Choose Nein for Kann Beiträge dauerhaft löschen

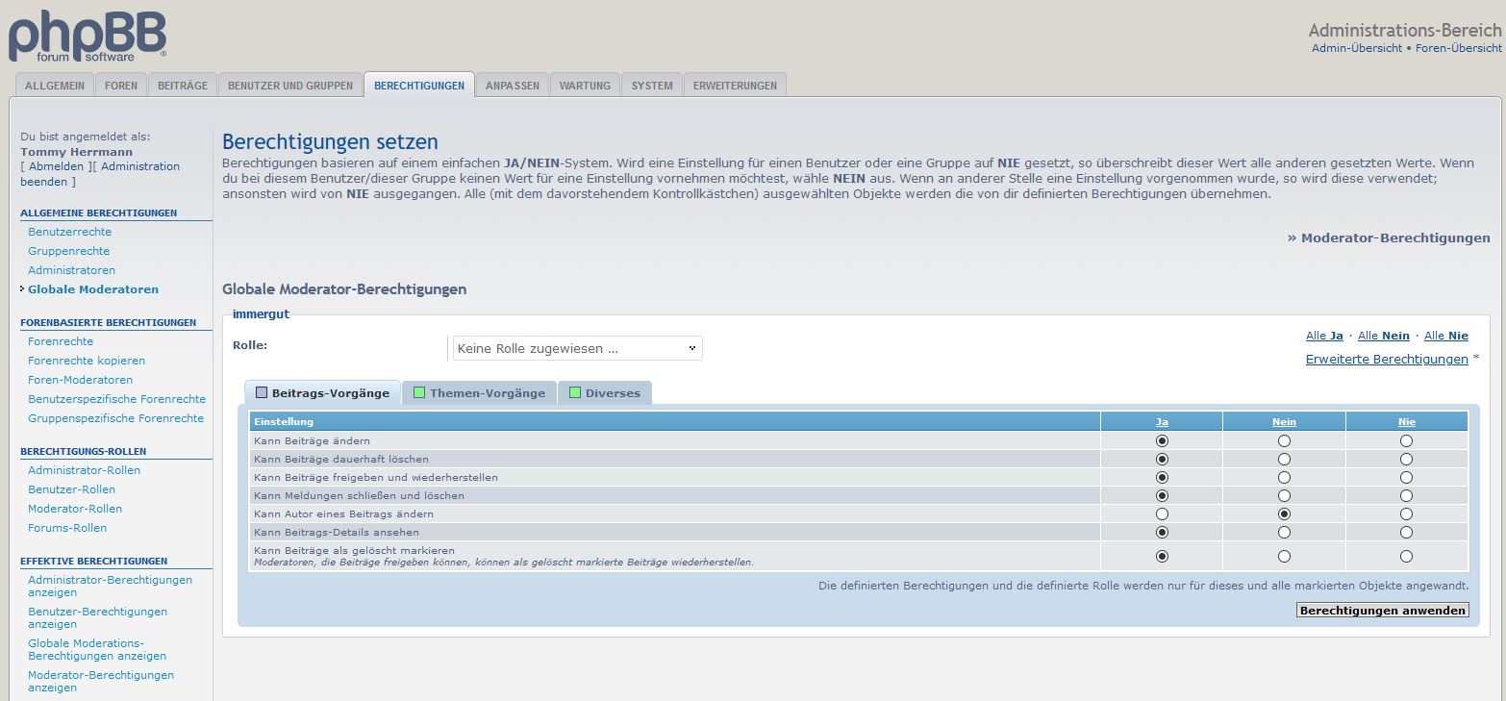tap(1284, 460)
